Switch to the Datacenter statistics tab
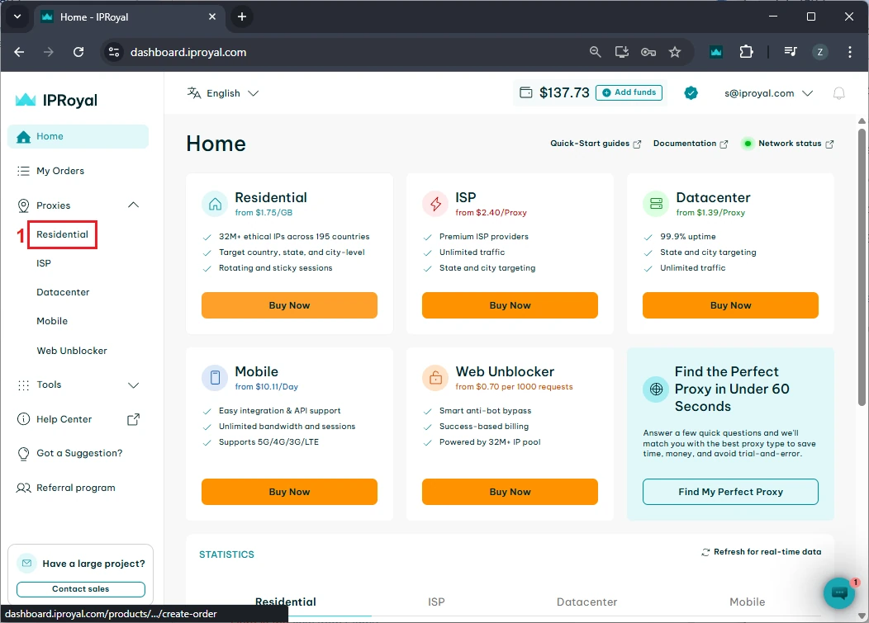Screen dimensions: 869x623 pos(586,602)
